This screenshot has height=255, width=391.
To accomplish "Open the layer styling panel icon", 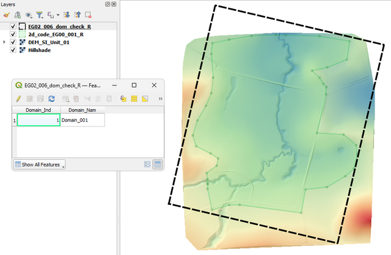I will [7, 14].
